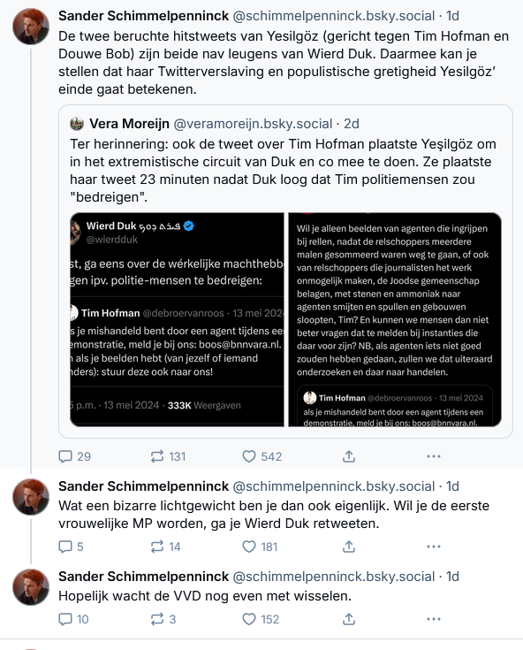This screenshot has height=650, width=523.
Task: Open the Yesilgöz reply screenshot on the right
Action: [395, 319]
